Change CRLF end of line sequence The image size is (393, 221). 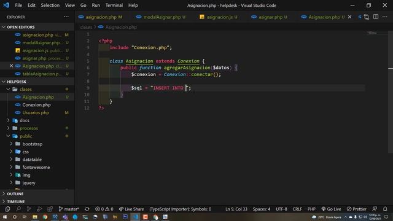coord(297,209)
